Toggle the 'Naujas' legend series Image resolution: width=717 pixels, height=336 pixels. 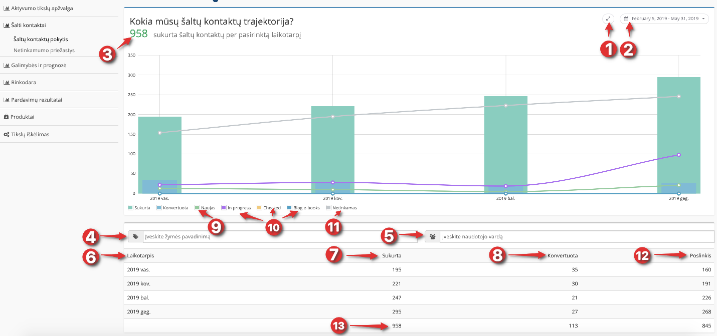[x=205, y=207]
